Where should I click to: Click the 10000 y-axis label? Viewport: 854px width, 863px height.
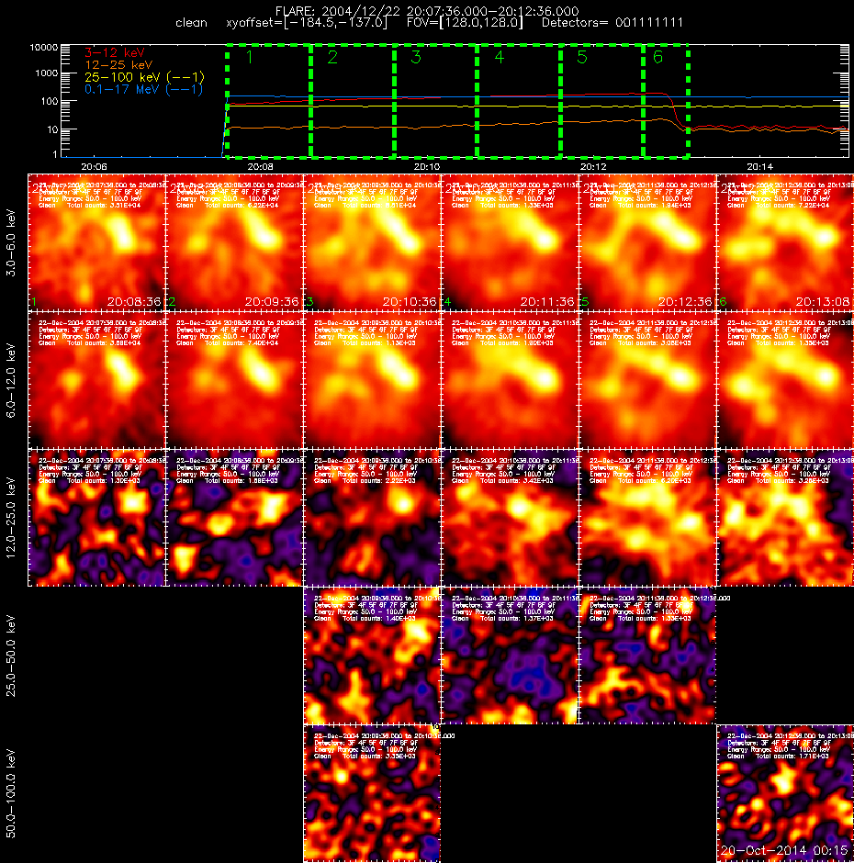coord(43,48)
